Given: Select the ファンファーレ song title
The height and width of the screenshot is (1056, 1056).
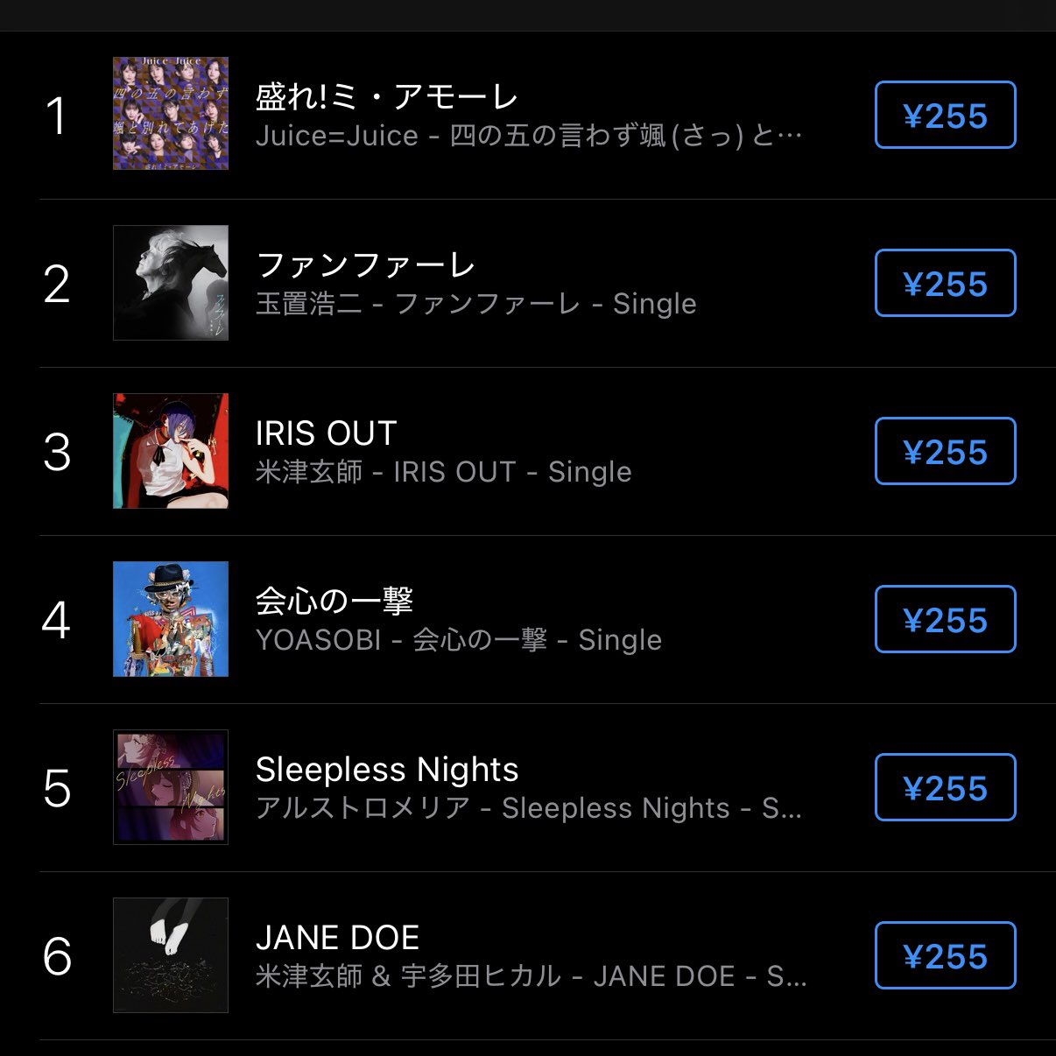Looking at the screenshot, I should coord(365,265).
